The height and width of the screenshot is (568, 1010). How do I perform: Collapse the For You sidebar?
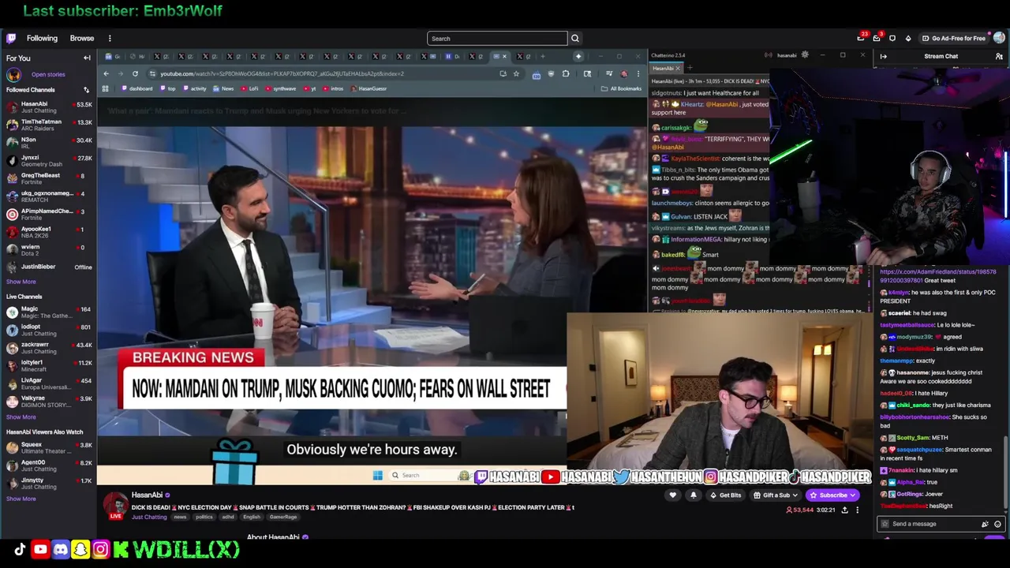click(87, 58)
